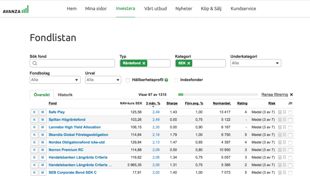Click the bookmark icon for Handelsbanken Långränta Criteria 116,62

pos(284,157)
